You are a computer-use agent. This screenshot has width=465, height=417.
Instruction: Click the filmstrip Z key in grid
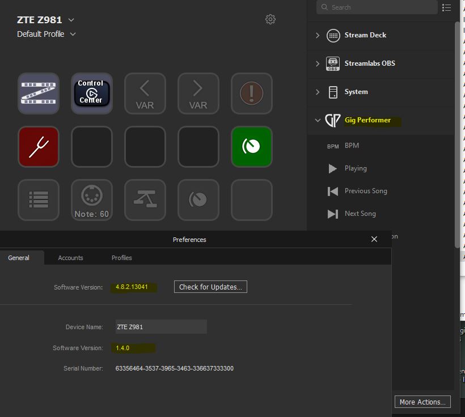[39, 93]
